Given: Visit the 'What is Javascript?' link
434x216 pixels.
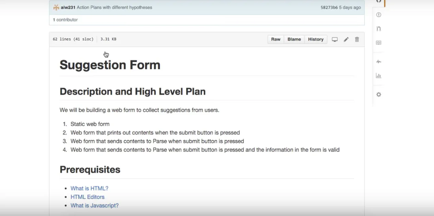Looking at the screenshot, I should (x=94, y=205).
